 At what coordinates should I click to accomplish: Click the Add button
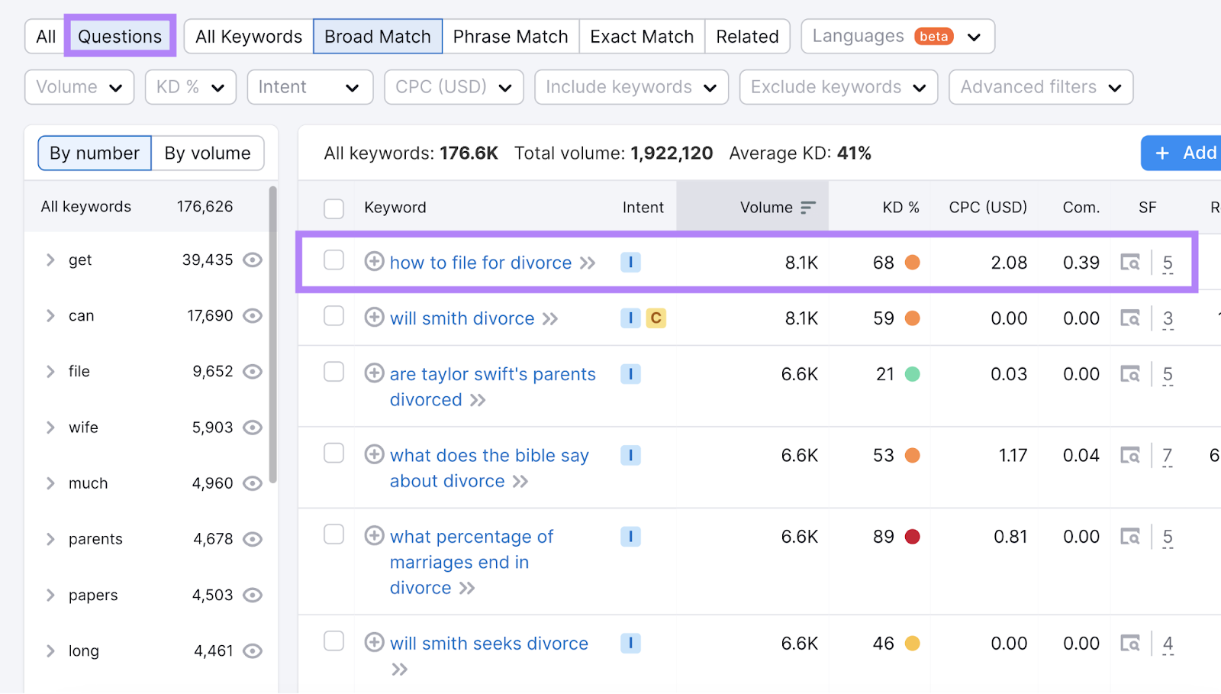(1184, 153)
